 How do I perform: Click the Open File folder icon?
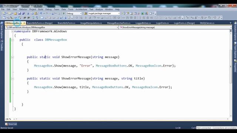pyautogui.click(x=16, y=14)
